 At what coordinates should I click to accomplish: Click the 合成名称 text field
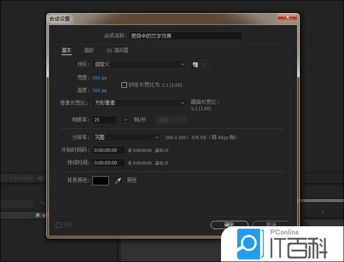186,36
